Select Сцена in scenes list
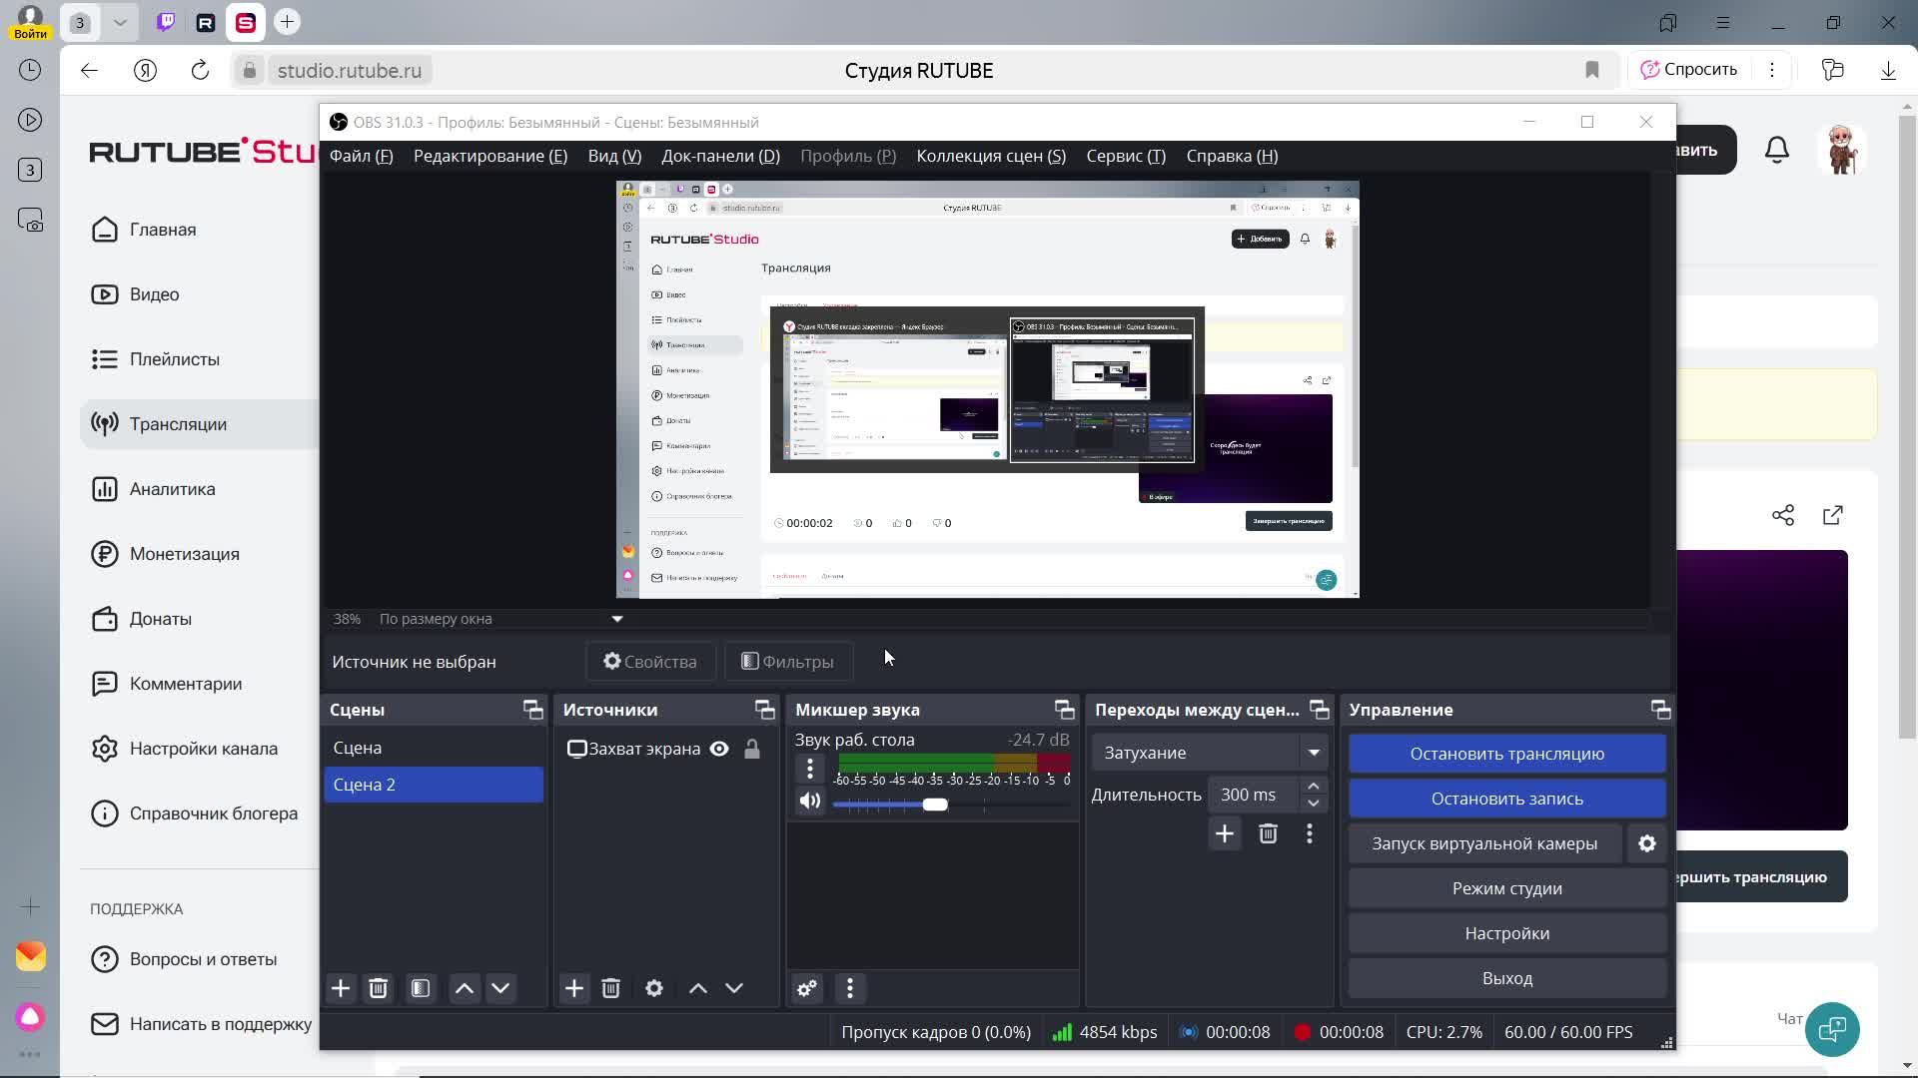This screenshot has width=1918, height=1078. 434,748
